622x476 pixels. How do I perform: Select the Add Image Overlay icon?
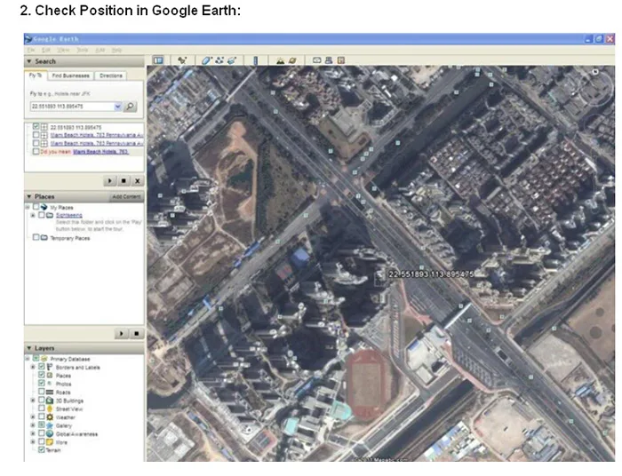(x=232, y=60)
